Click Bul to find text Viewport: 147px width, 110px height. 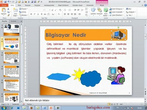tap(129, 9)
